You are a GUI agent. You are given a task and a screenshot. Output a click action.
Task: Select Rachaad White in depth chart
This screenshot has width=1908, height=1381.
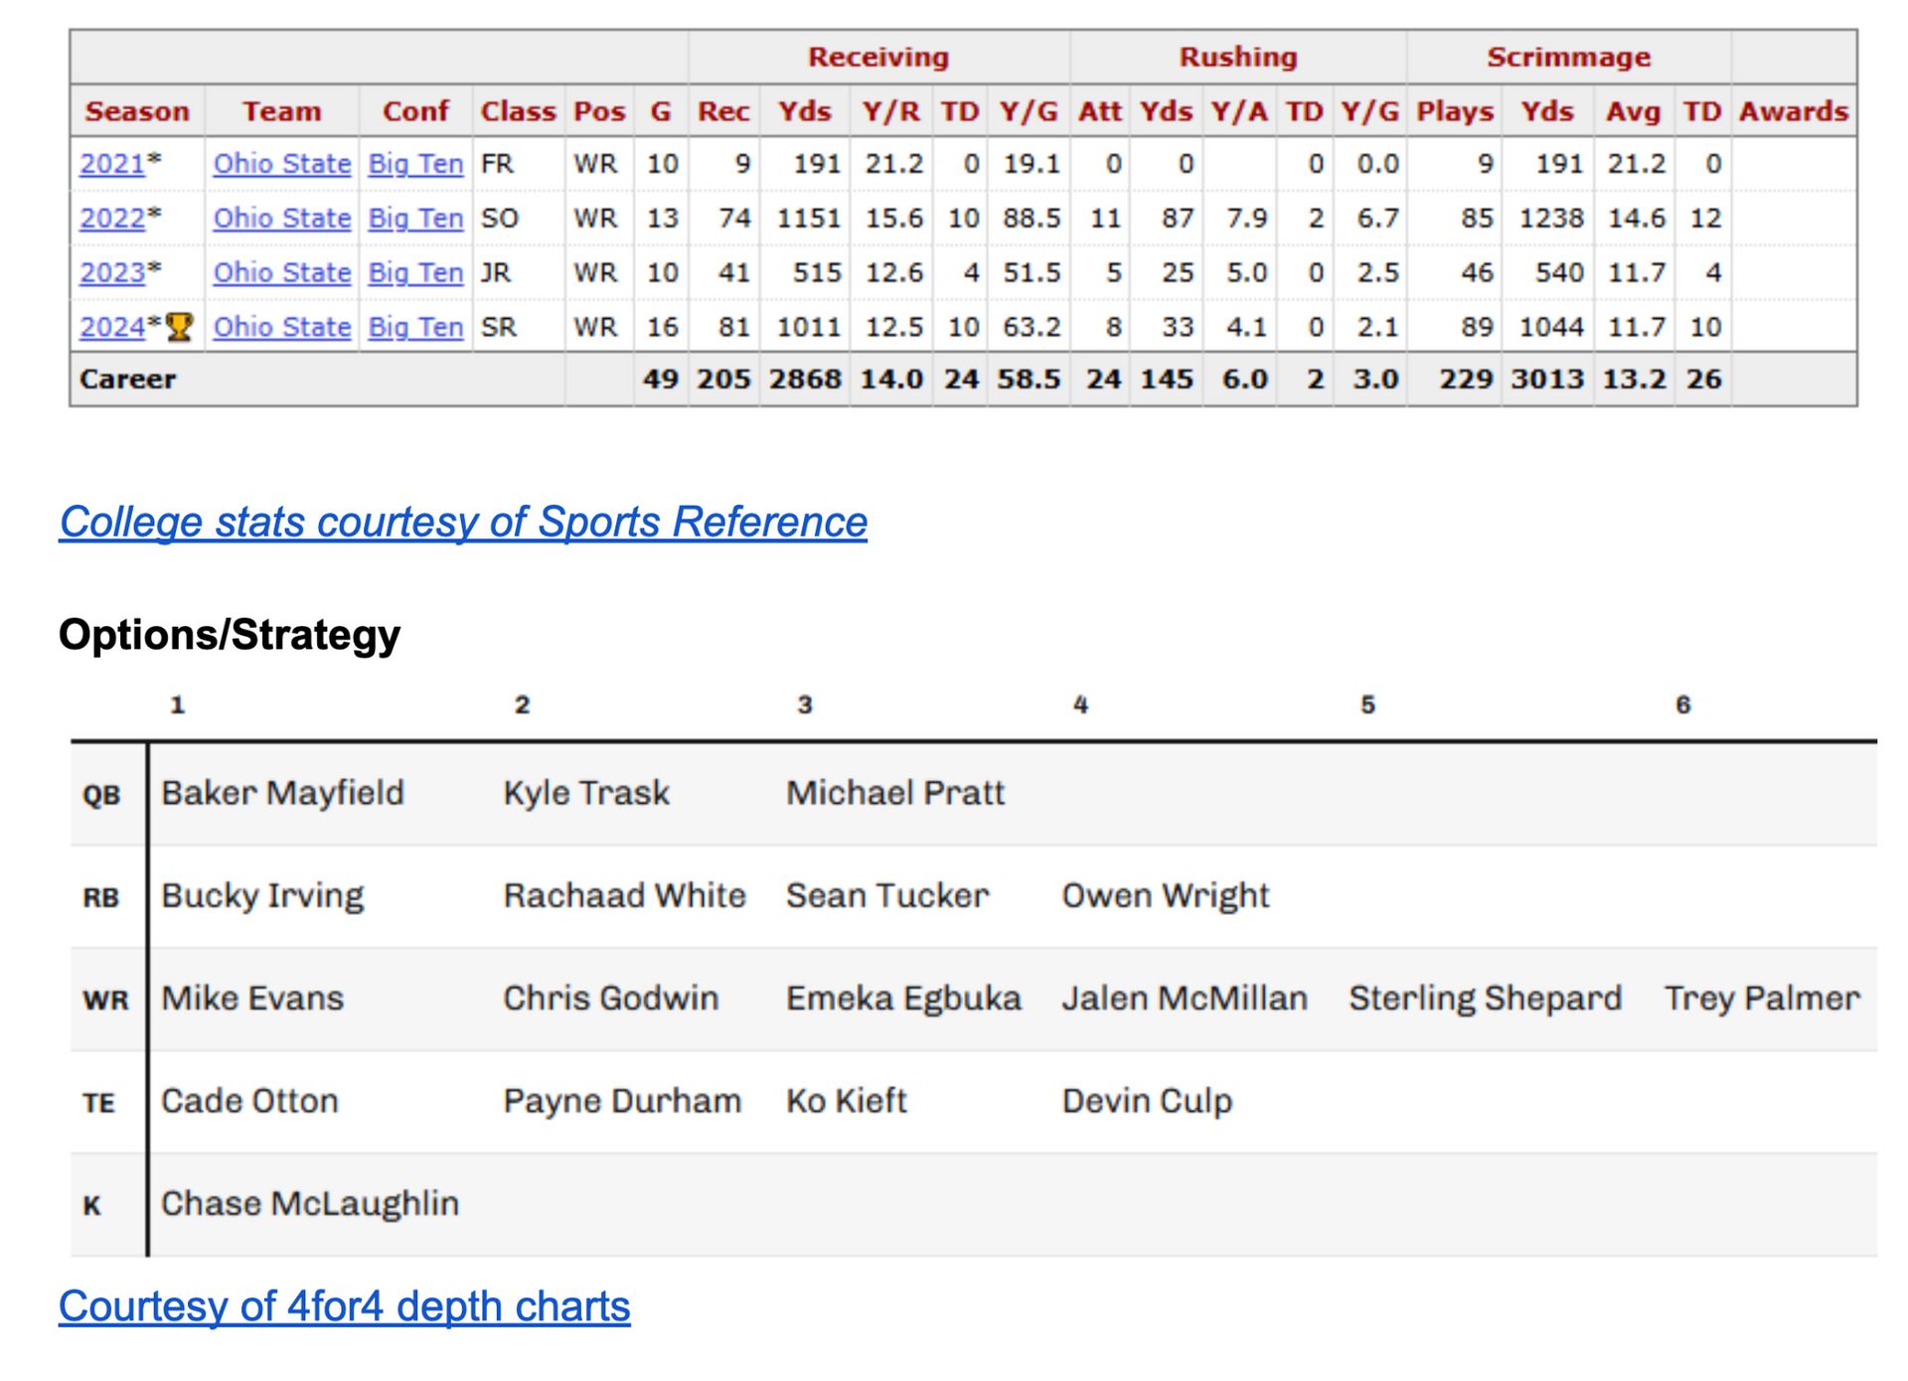pos(624,896)
